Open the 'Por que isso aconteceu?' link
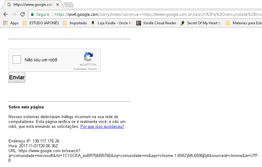 tap(102, 127)
